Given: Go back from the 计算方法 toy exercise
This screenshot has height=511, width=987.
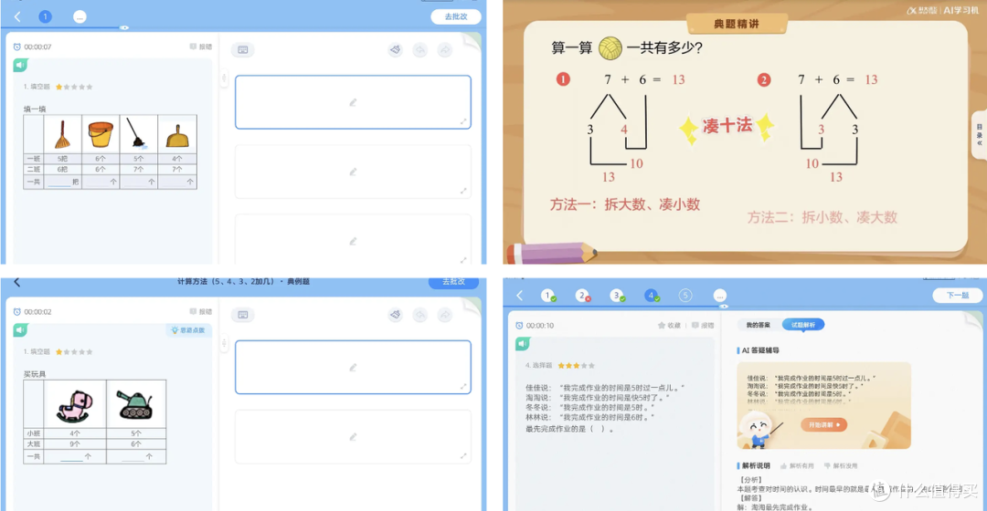Looking at the screenshot, I should click(17, 283).
